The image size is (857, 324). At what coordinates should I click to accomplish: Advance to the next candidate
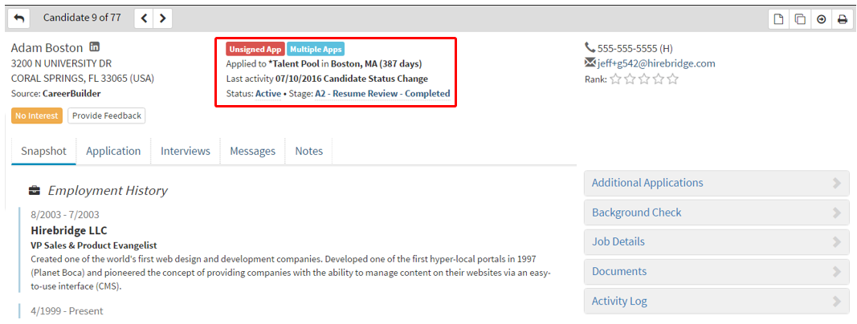click(x=163, y=18)
